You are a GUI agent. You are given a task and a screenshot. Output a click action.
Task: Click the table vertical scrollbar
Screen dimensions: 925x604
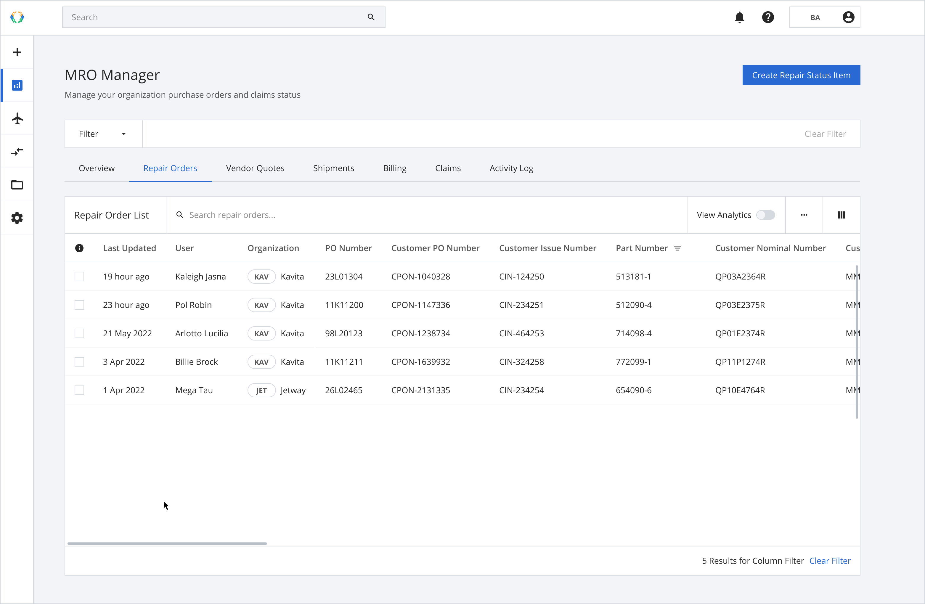[857, 342]
